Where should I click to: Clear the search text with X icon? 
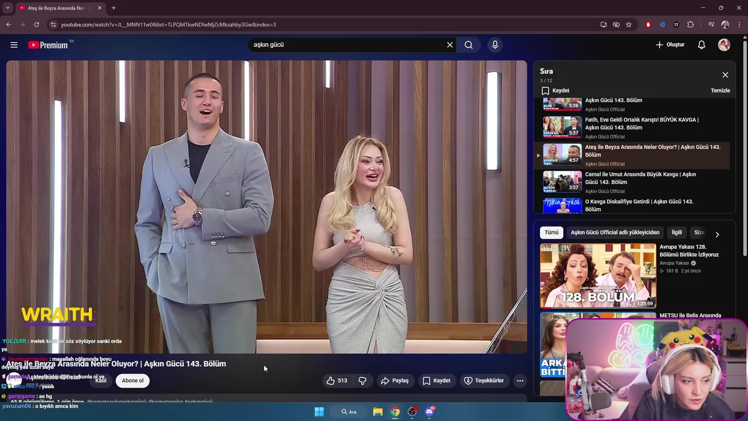(450, 45)
